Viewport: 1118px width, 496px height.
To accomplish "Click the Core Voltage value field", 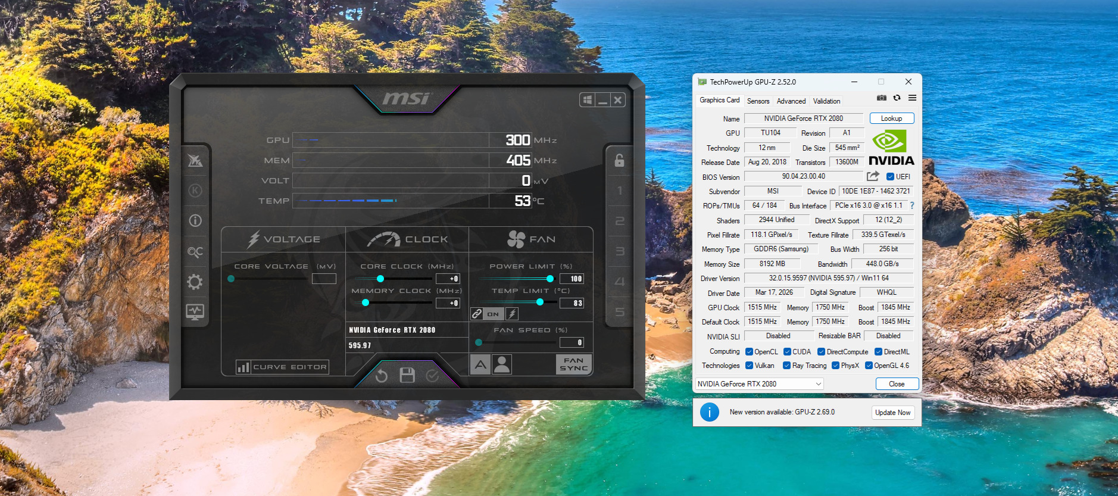I will (x=324, y=279).
